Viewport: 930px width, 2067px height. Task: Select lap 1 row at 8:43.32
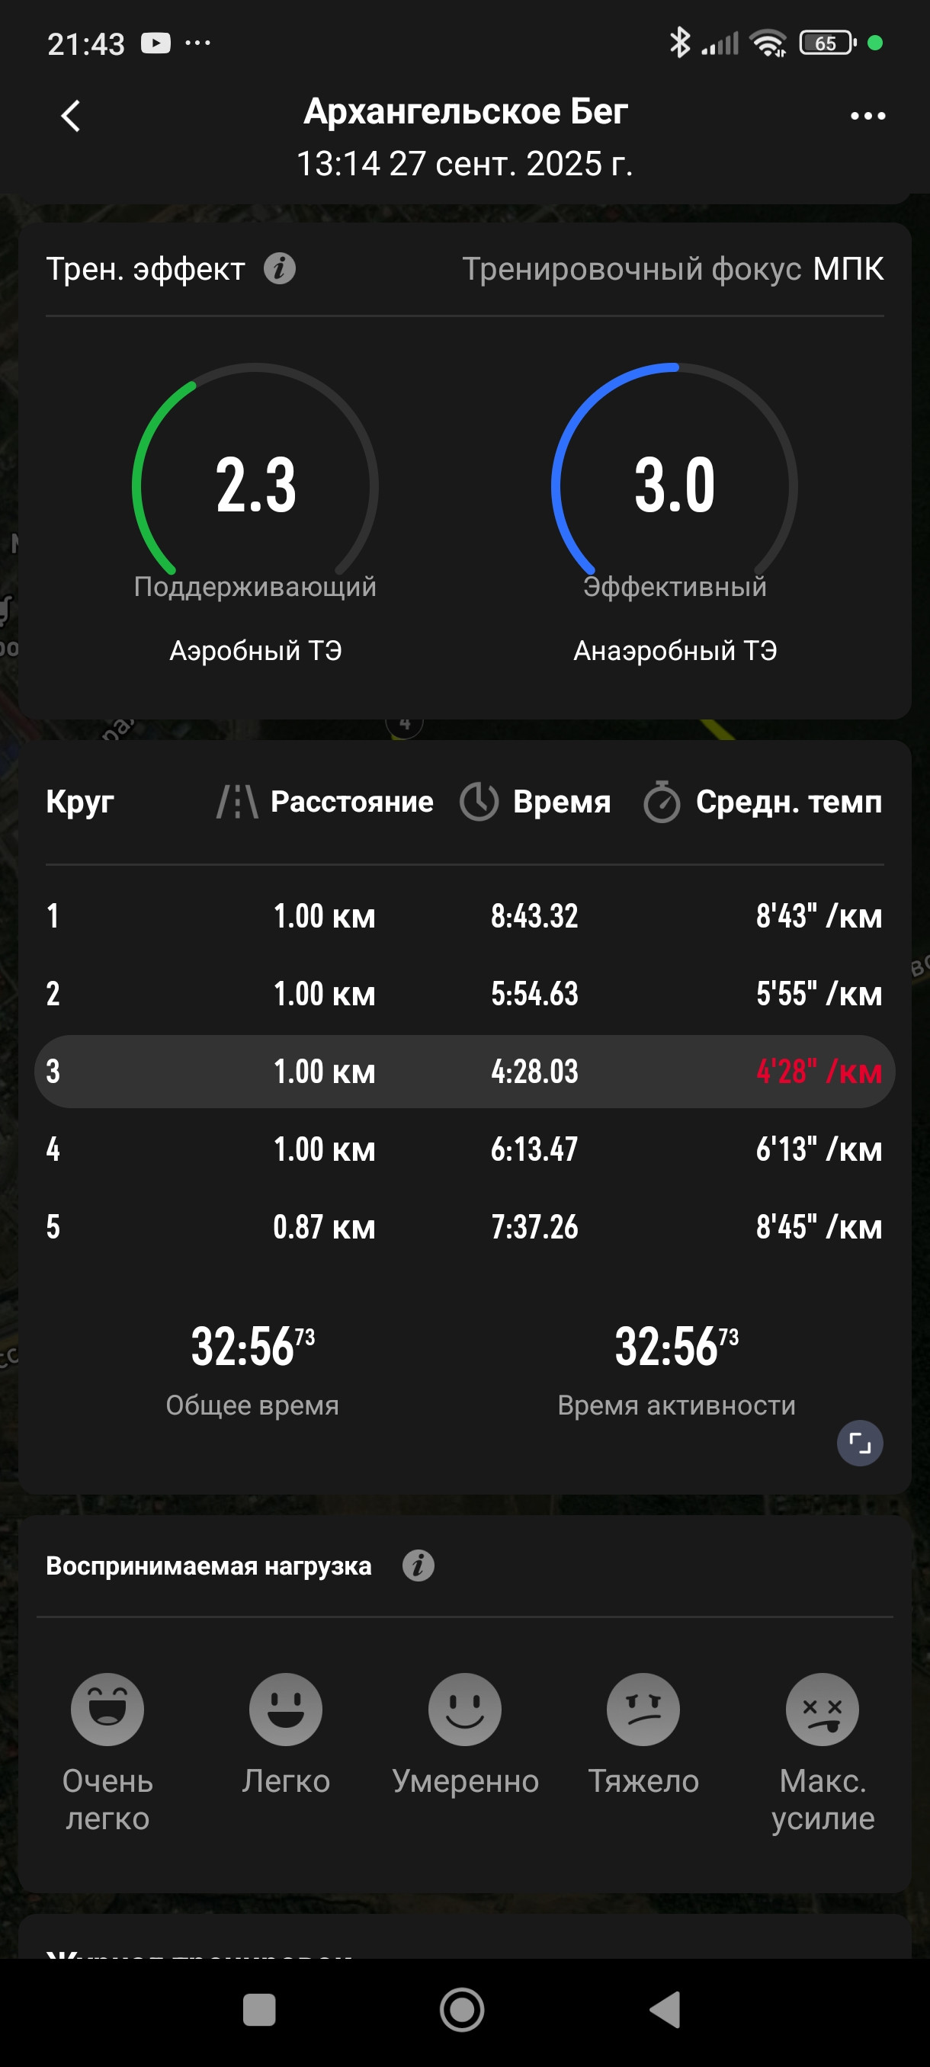[464, 915]
